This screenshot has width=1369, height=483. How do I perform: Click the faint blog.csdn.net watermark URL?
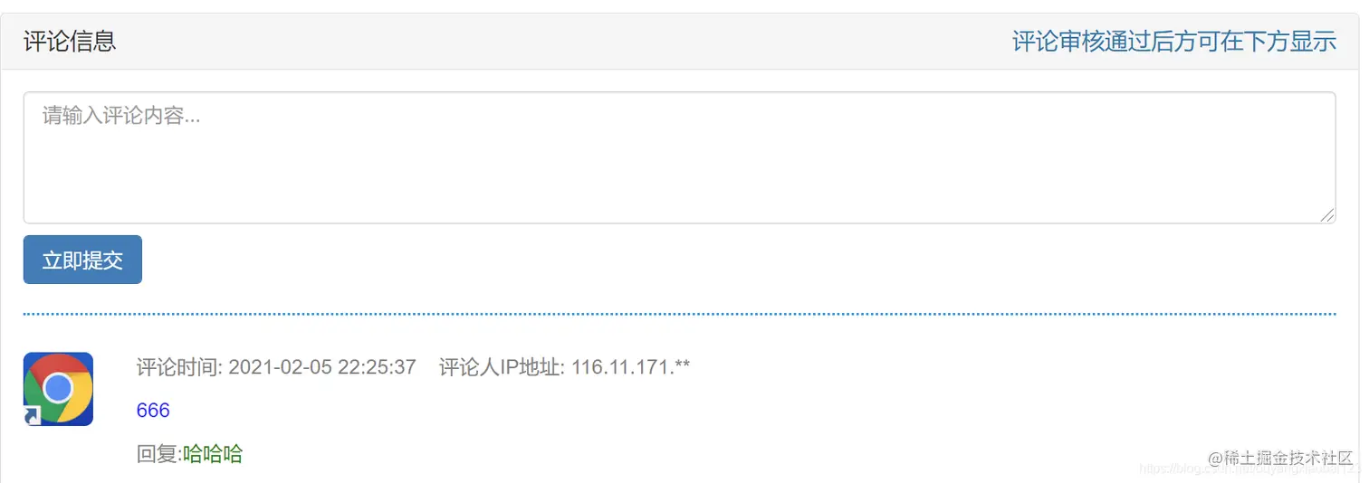pyautogui.click(x=1249, y=469)
